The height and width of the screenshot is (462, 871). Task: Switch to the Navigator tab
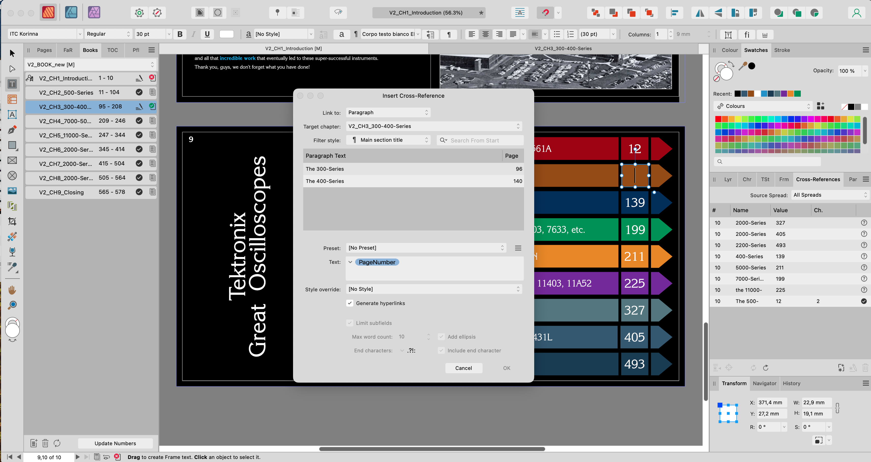tap(764, 383)
